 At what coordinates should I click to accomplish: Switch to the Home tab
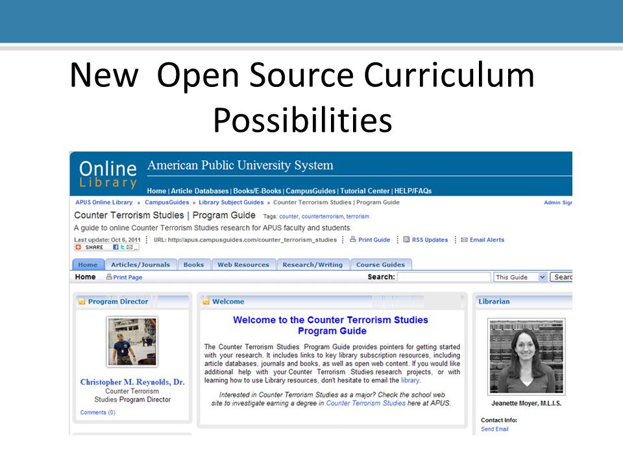(88, 265)
